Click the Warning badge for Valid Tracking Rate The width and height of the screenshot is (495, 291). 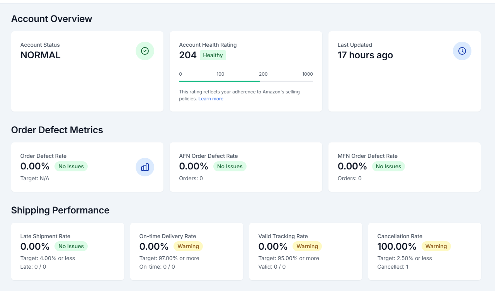tap(307, 246)
